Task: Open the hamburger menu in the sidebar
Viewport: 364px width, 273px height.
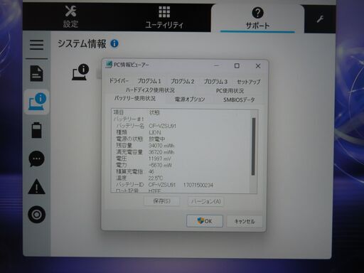Action: click(x=36, y=45)
